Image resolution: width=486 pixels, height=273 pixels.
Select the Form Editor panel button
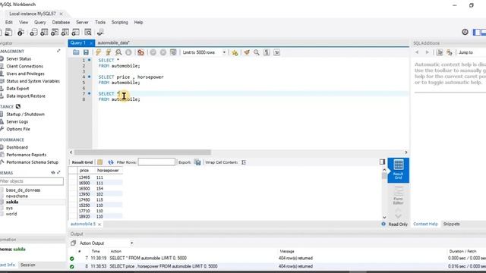[x=398, y=196]
